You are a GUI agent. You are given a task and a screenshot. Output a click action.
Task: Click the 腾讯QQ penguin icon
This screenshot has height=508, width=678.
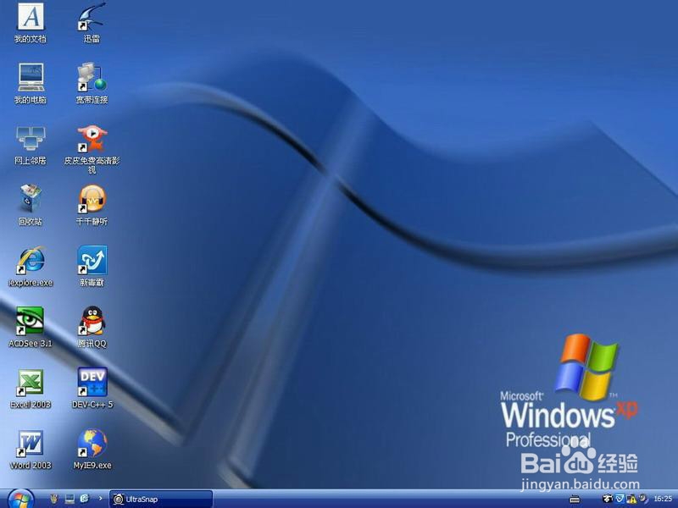[92, 327]
